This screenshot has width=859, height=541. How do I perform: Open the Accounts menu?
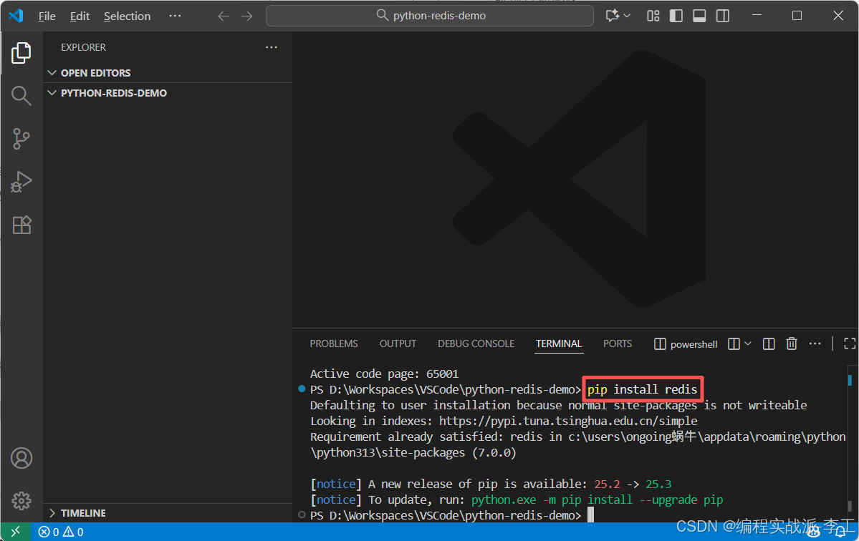[x=21, y=458]
